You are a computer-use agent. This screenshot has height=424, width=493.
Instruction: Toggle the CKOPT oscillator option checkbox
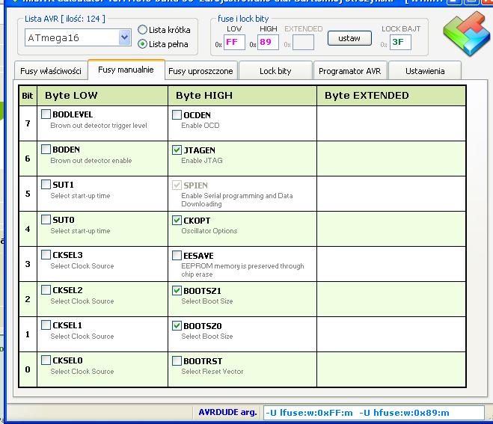click(x=177, y=220)
